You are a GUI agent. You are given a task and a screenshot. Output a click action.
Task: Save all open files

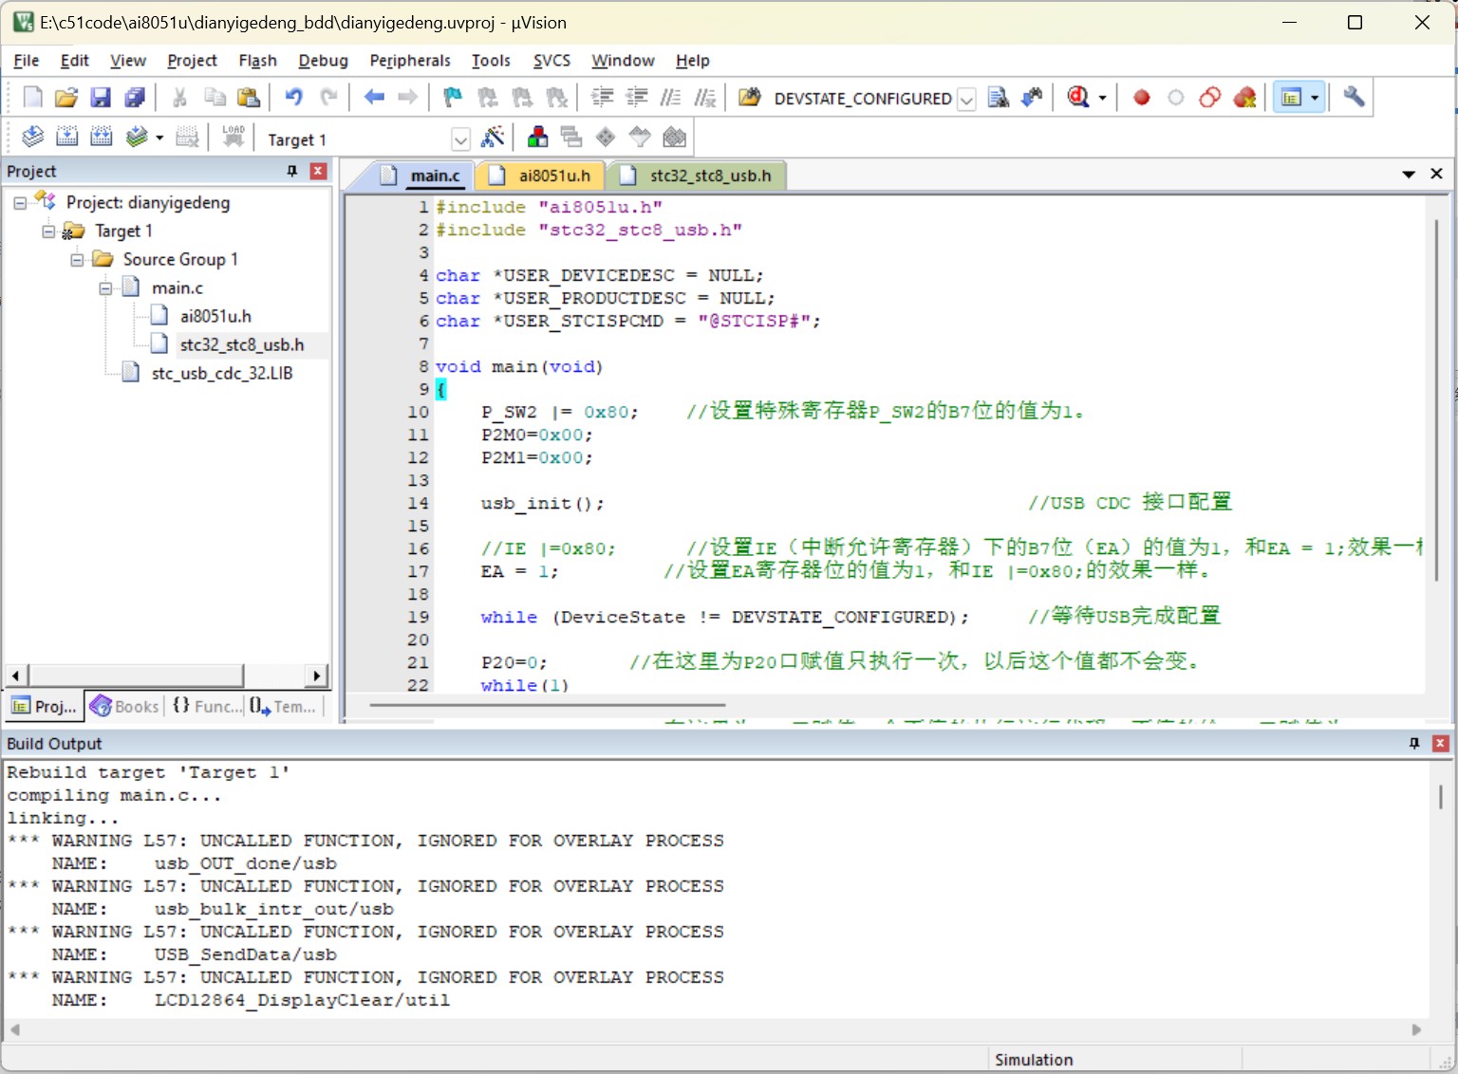[135, 97]
